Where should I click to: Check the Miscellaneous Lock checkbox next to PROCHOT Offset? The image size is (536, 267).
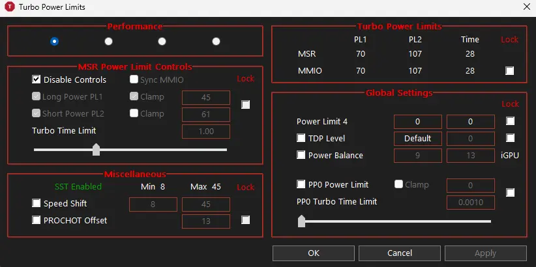[245, 220]
